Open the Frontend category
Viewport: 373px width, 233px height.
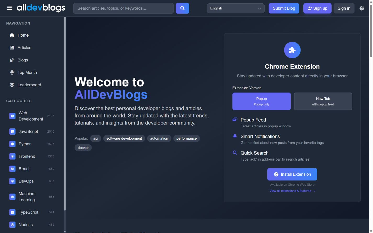click(32, 156)
